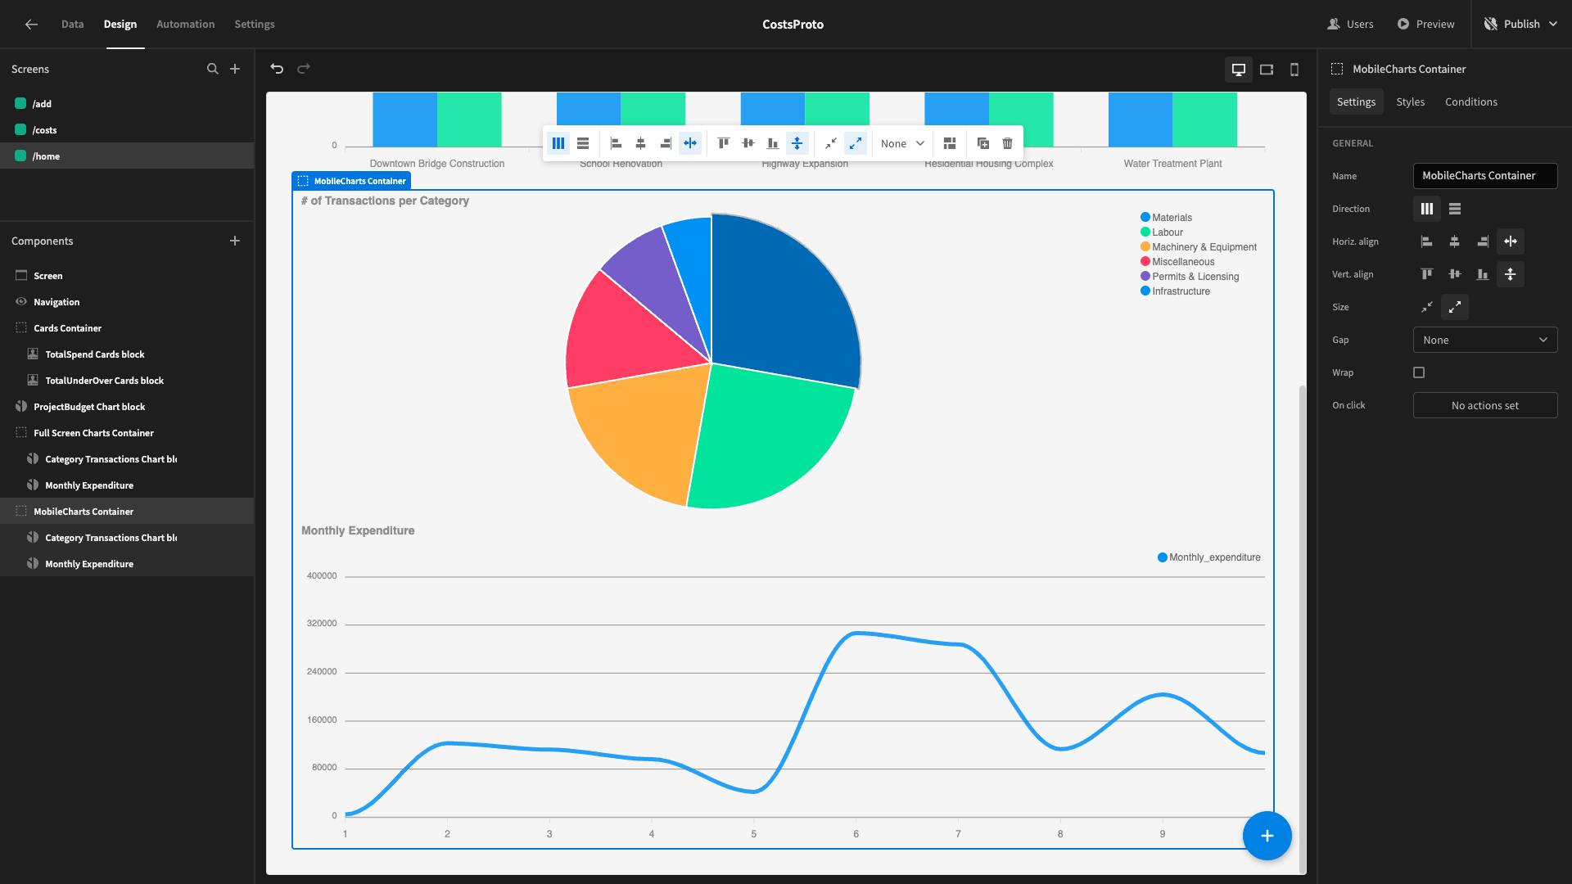Click the blue floating add button
The image size is (1572, 884).
click(1267, 836)
